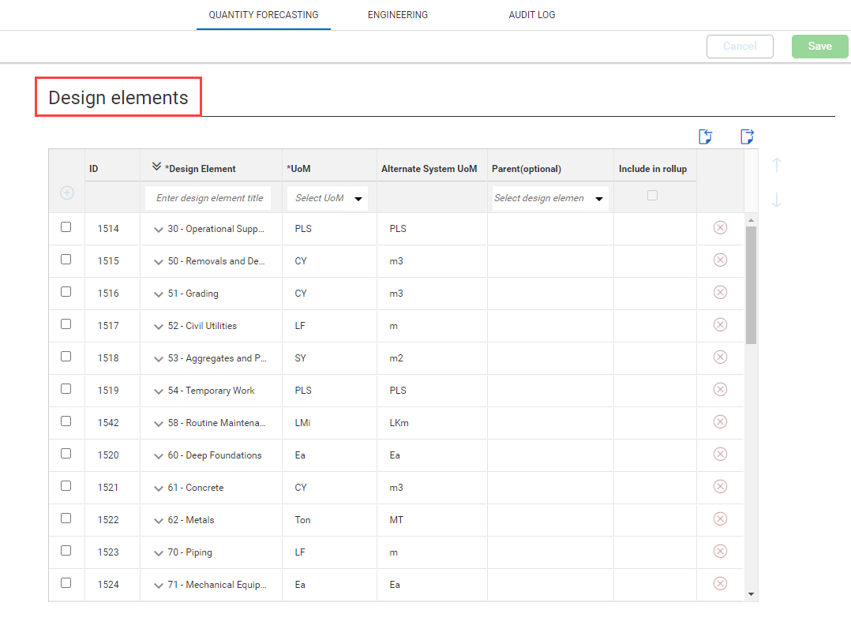Remove the 61 - Concrete row
This screenshot has width=851, height=625.
tap(720, 487)
